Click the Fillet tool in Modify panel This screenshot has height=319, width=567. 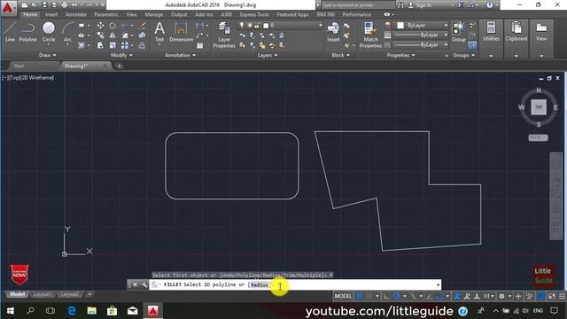(124, 35)
